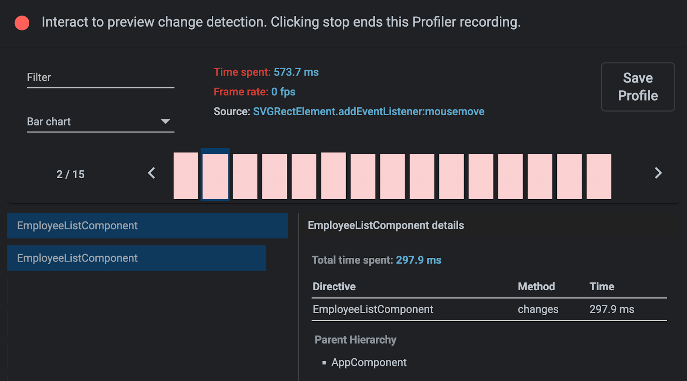Open the Bar chart dropdown arrow

click(165, 122)
